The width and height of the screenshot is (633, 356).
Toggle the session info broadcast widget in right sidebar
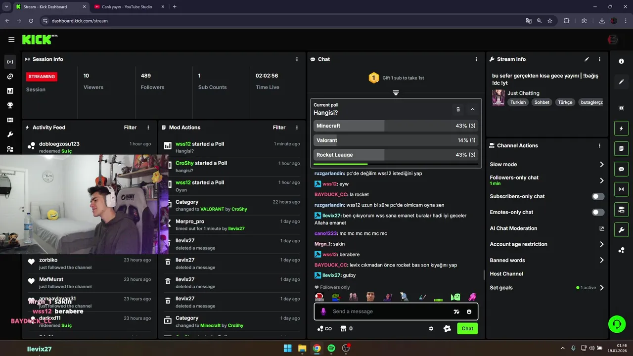click(622, 189)
